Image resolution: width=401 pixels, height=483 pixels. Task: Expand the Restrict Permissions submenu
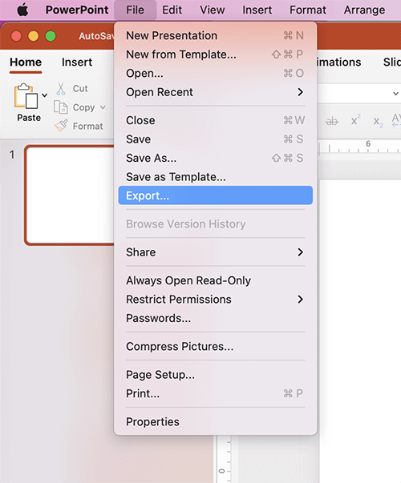(215, 299)
